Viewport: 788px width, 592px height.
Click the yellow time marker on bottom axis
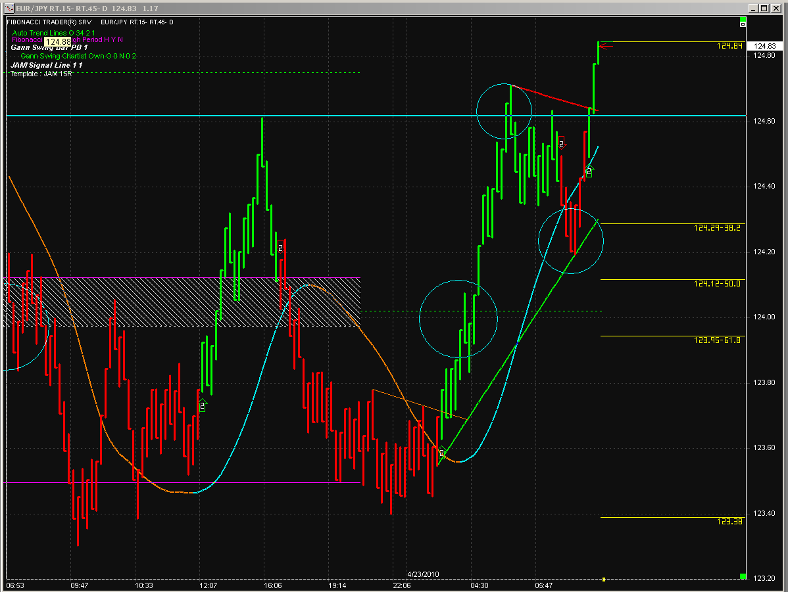point(604,580)
